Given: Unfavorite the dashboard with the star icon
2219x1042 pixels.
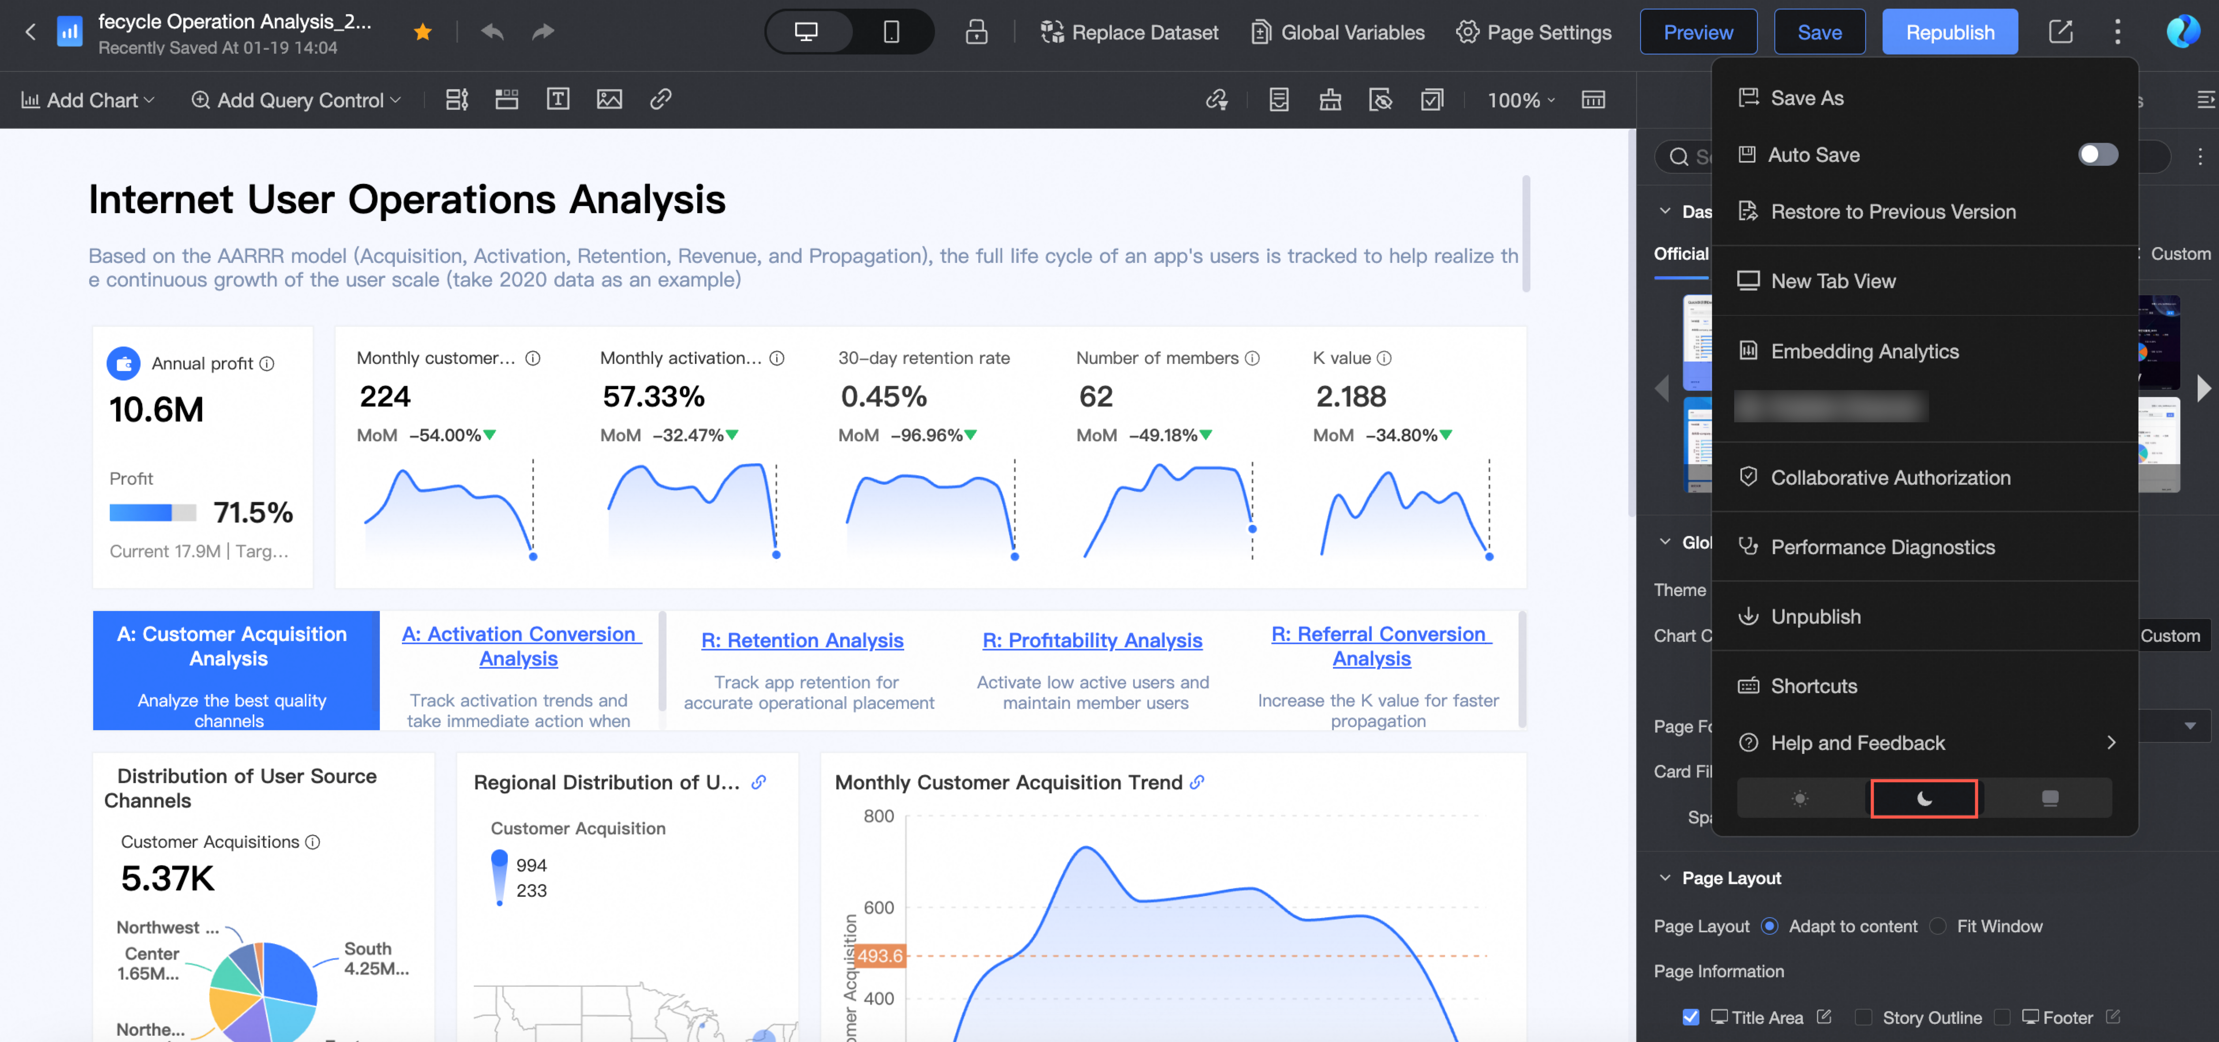Looking at the screenshot, I should click(422, 32).
